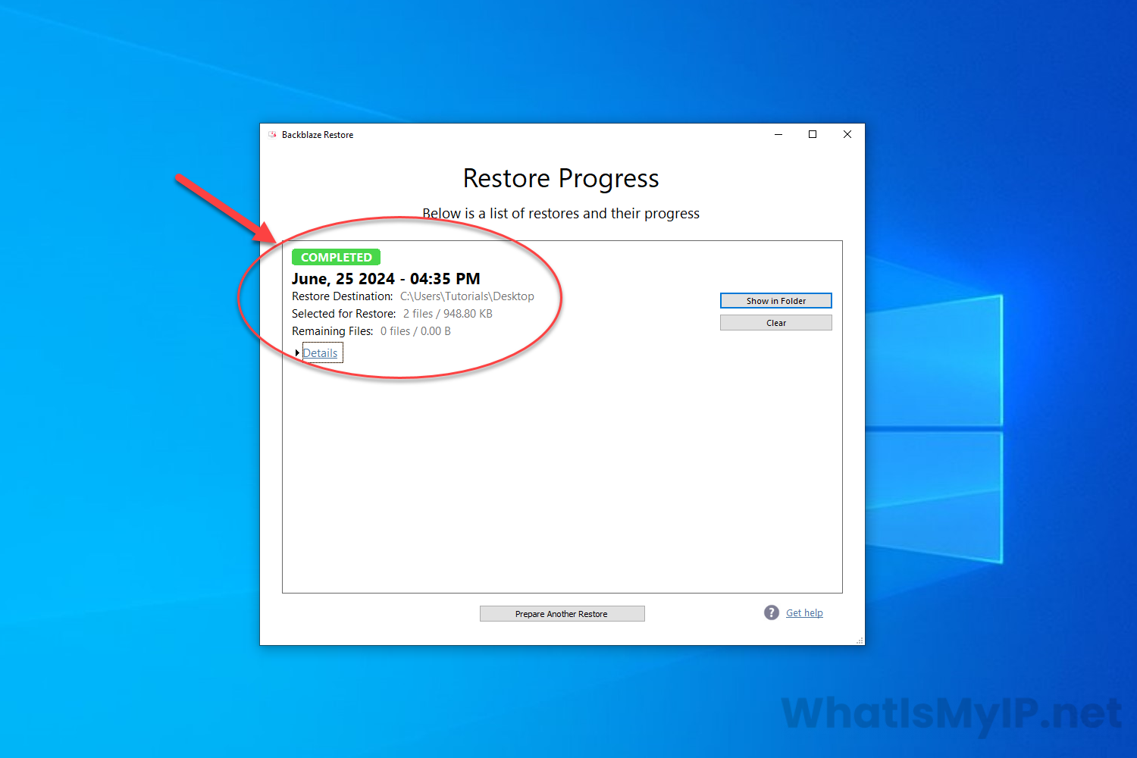Click the Selected for Restore label
This screenshot has width=1137, height=758.
tap(343, 314)
